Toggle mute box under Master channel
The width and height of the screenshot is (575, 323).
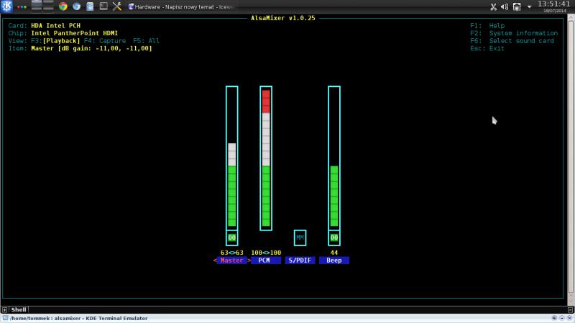click(231, 238)
